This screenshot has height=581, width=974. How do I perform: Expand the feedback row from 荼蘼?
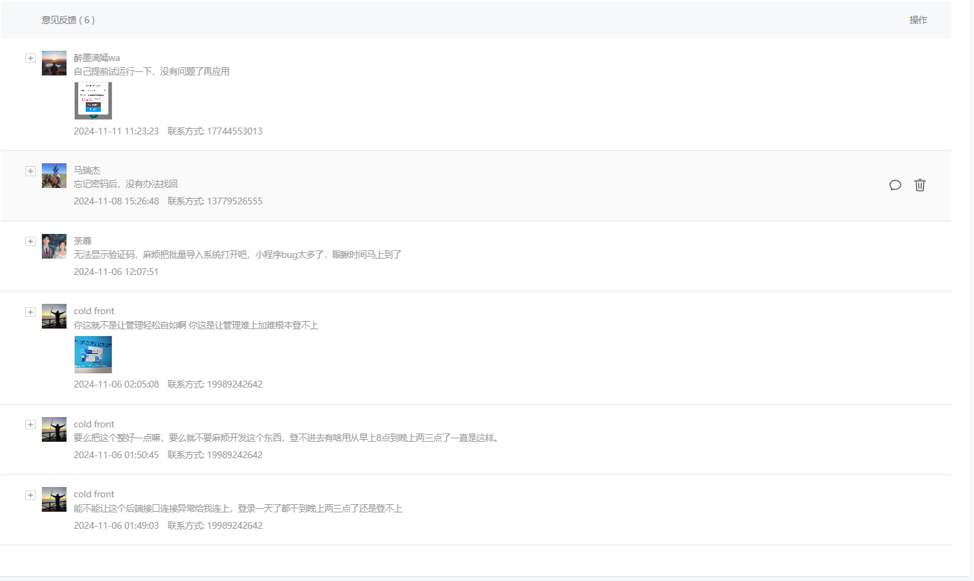[x=30, y=241]
